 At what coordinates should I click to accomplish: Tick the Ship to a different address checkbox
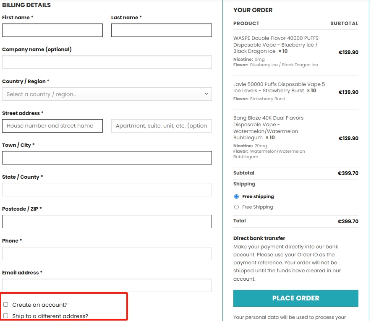6,316
